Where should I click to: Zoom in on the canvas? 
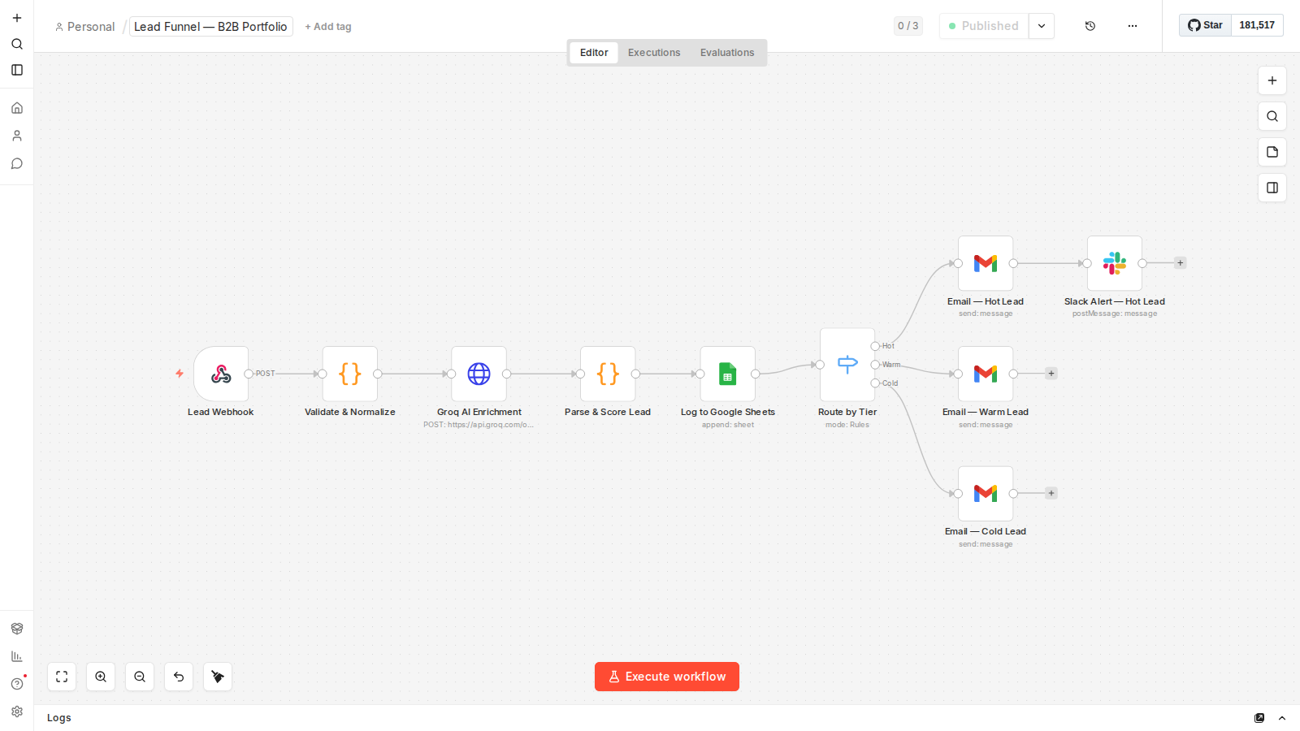coord(101,677)
